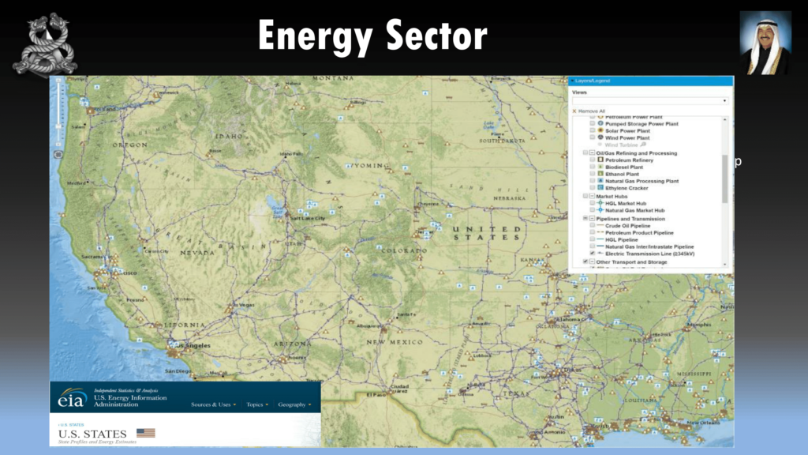
Task: Enable the Ethanol Plant checkbox
Action: [x=593, y=174]
